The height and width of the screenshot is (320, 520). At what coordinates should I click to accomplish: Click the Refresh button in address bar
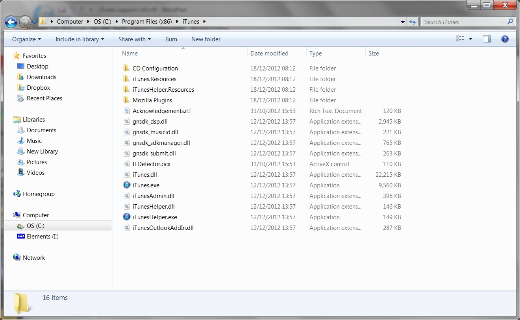413,22
